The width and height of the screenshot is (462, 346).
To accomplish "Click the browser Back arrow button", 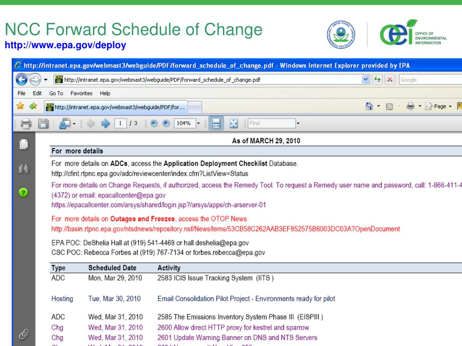I will (x=22, y=79).
